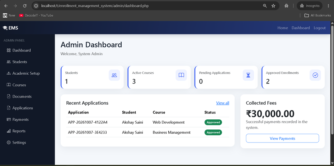Open the Academic Setup sidebar menu item
Viewport: 334px width, 166px height.
[x=27, y=73]
